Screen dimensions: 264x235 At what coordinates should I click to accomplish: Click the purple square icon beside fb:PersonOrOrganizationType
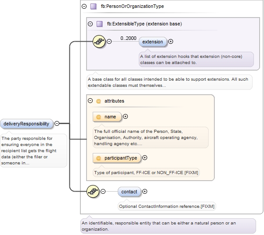[93, 7]
